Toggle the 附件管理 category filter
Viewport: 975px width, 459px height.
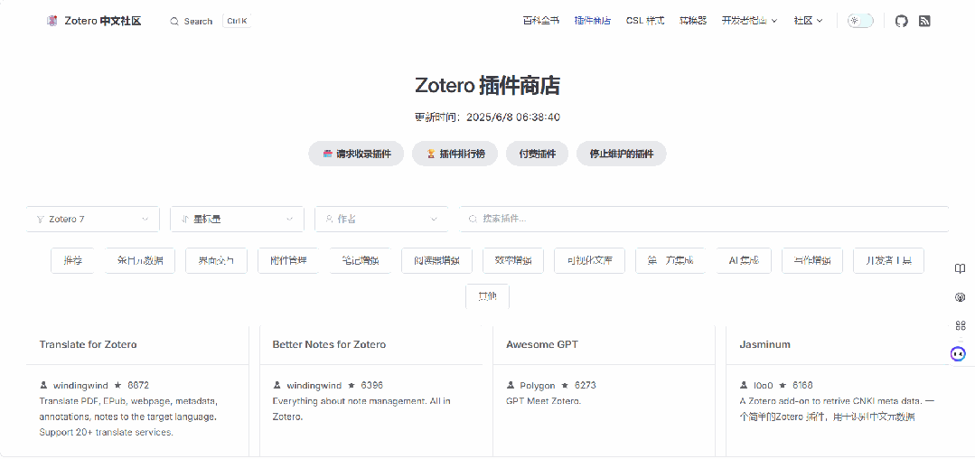coord(288,260)
